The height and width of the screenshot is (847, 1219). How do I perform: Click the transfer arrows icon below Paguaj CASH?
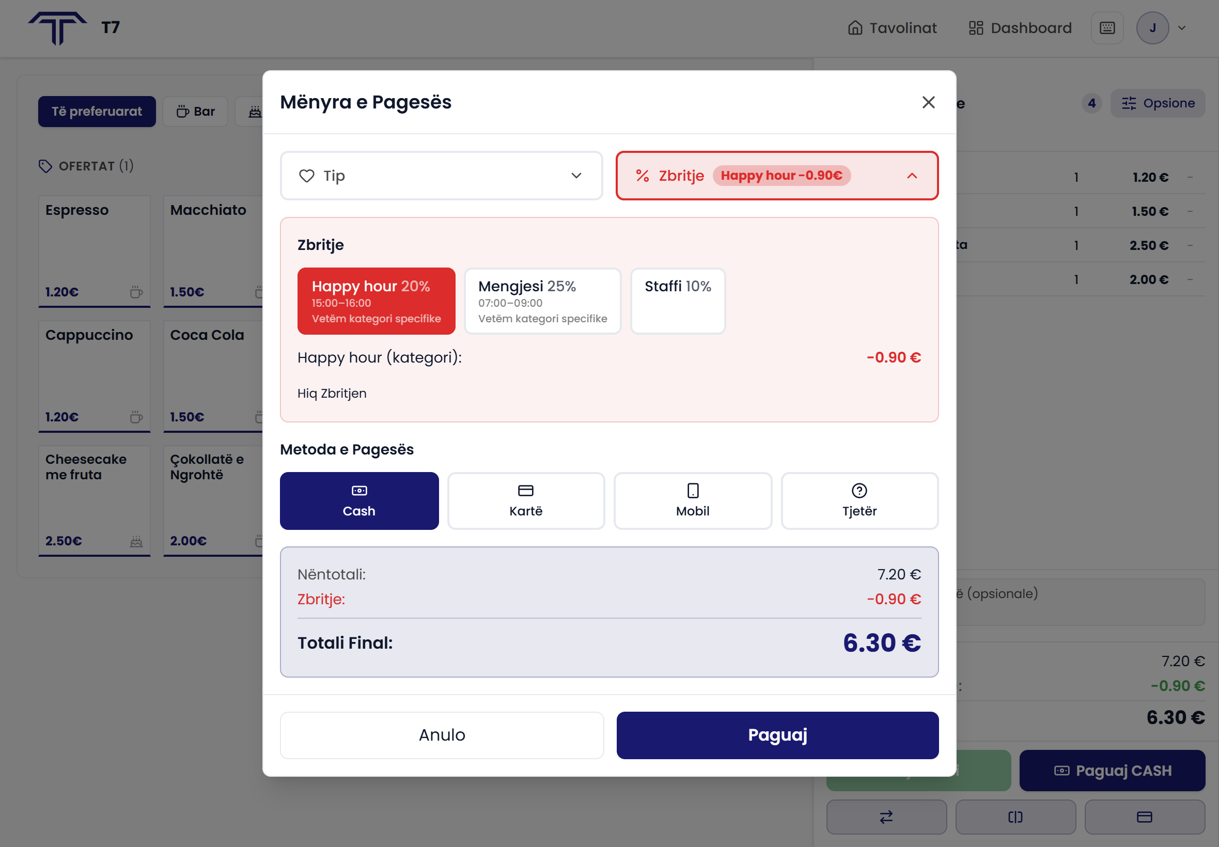click(886, 816)
